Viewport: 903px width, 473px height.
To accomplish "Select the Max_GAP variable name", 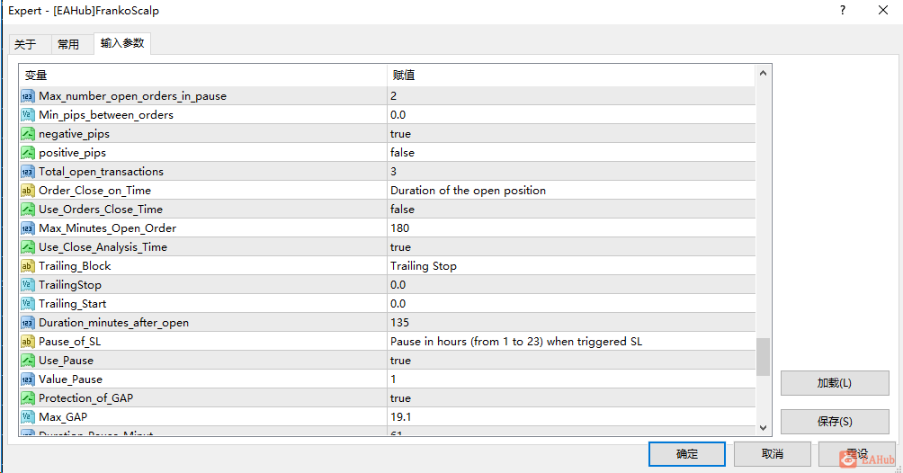I will (63, 416).
